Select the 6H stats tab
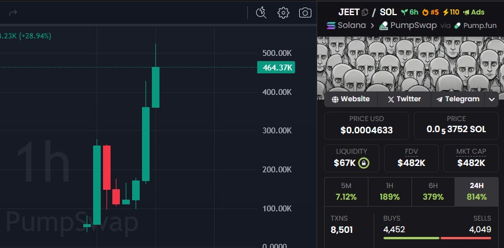This screenshot has width=504, height=248. (433, 191)
